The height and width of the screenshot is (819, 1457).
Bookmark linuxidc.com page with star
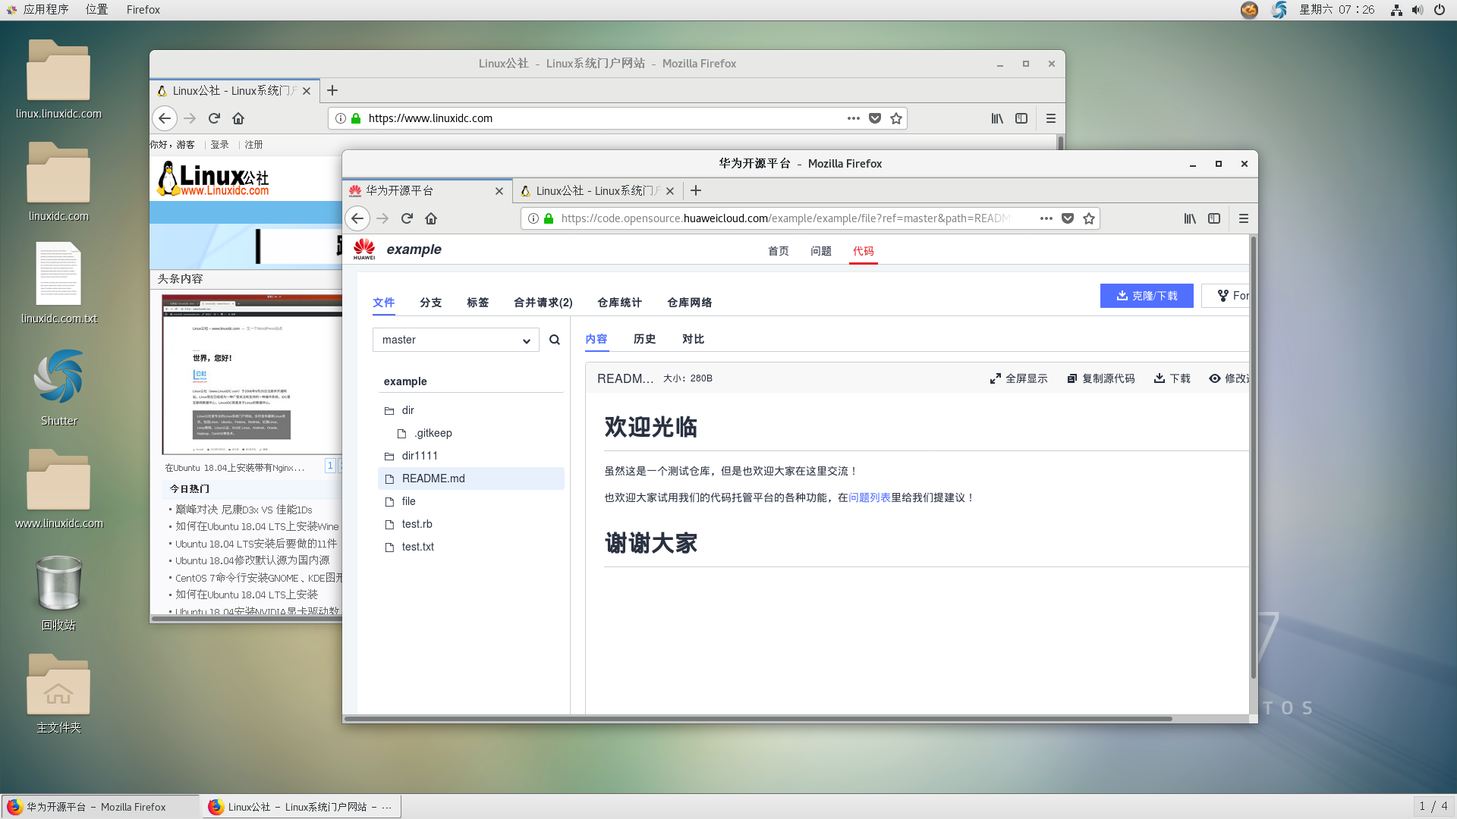point(896,118)
